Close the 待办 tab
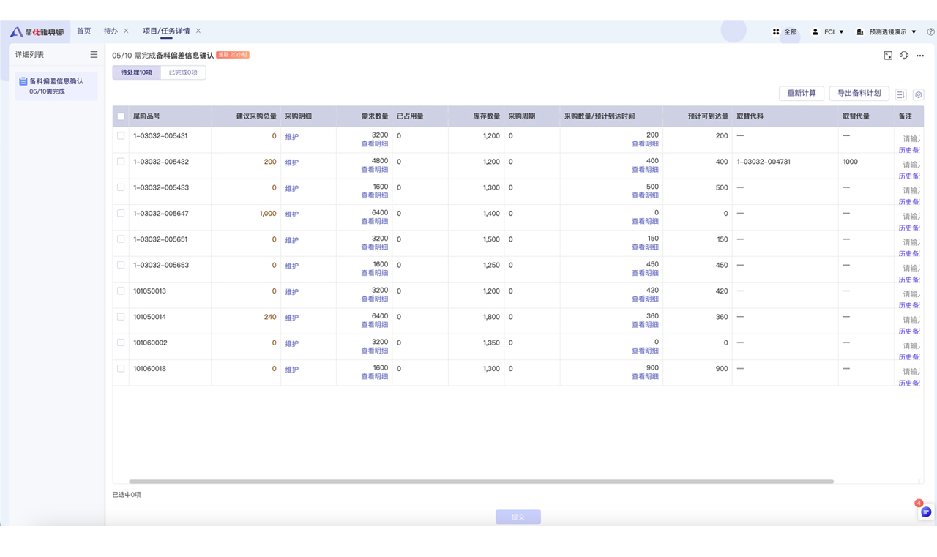Image resolution: width=937 pixels, height=557 pixels. tap(126, 31)
